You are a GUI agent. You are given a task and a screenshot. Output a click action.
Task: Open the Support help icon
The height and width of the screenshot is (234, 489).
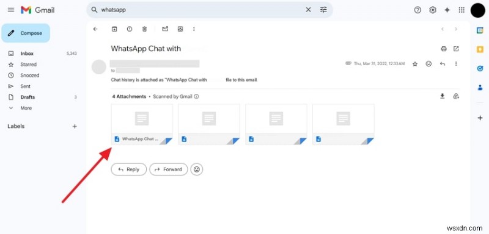tap(417, 10)
